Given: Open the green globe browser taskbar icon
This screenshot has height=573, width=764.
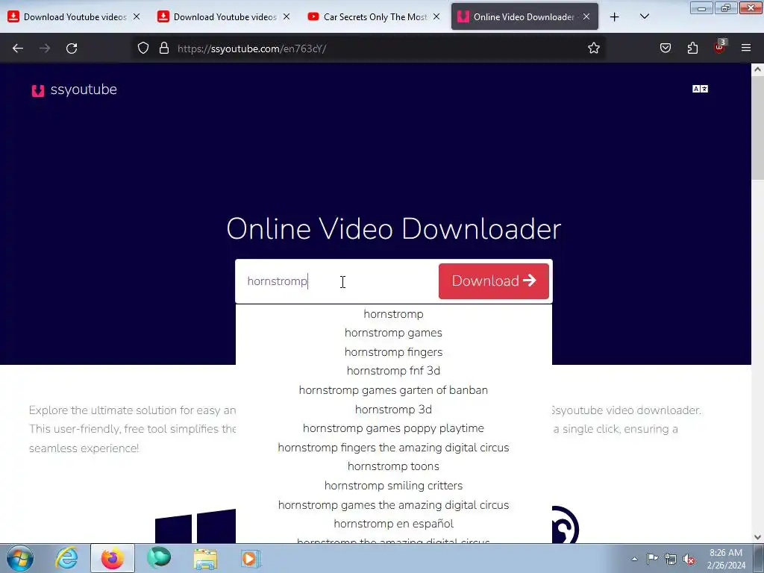Looking at the screenshot, I should point(159,558).
